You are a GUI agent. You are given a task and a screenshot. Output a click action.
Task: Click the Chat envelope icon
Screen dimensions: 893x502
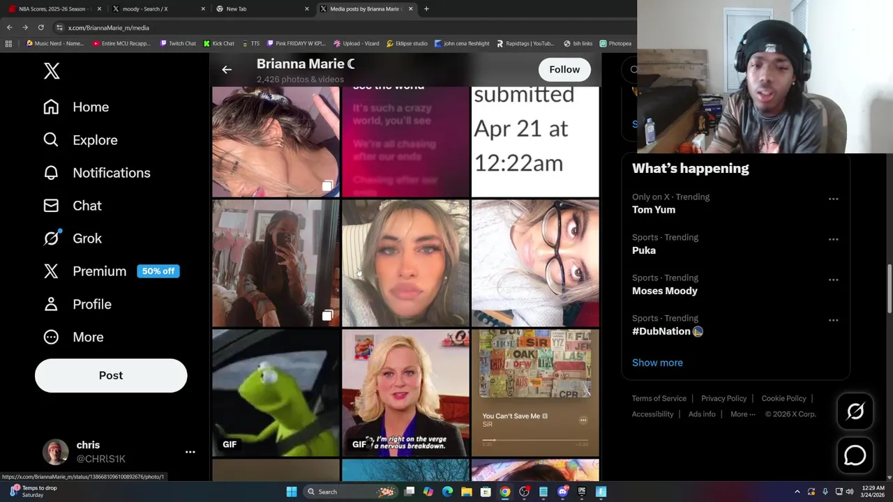coord(51,205)
